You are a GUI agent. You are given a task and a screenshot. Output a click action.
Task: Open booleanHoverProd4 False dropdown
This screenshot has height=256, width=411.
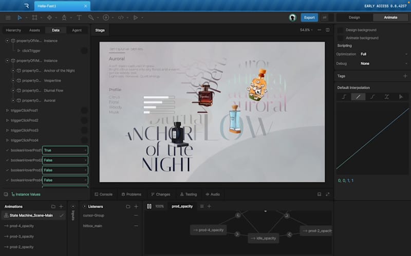click(65, 180)
